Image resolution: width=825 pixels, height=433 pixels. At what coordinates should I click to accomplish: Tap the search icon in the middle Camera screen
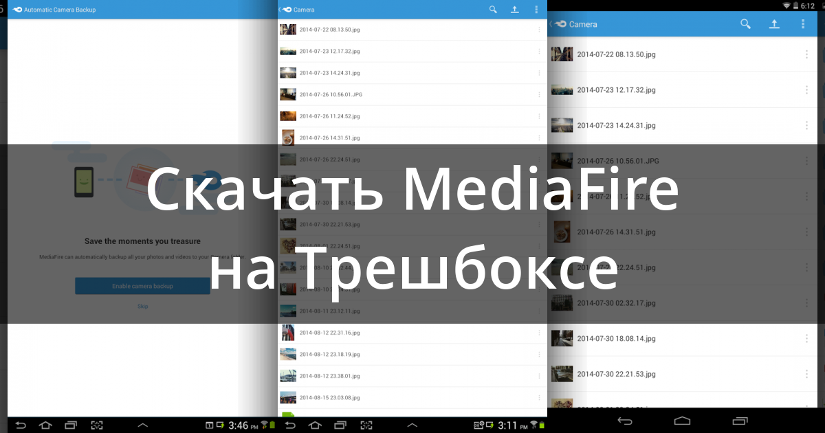493,10
